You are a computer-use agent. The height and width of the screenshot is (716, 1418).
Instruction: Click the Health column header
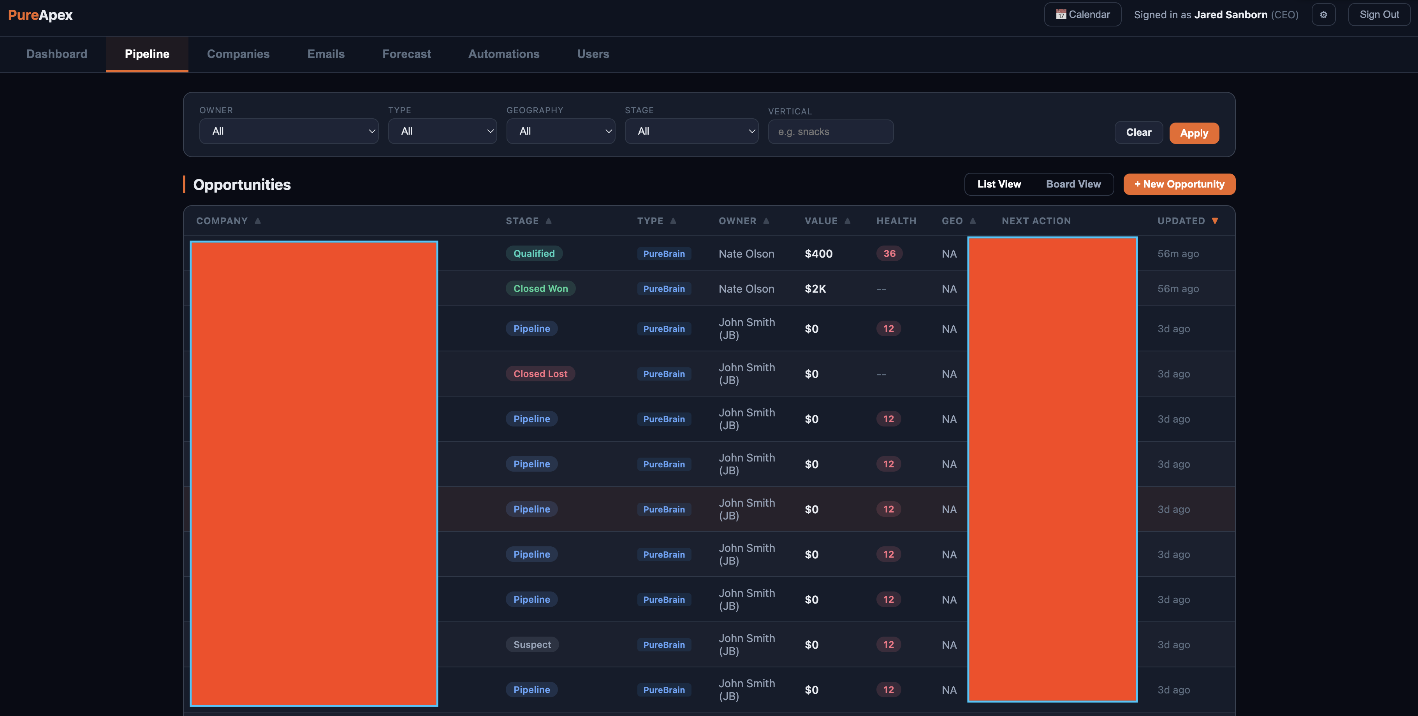point(896,221)
